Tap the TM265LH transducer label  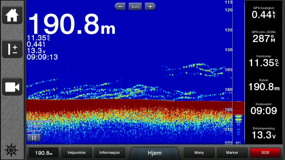click(35, 126)
